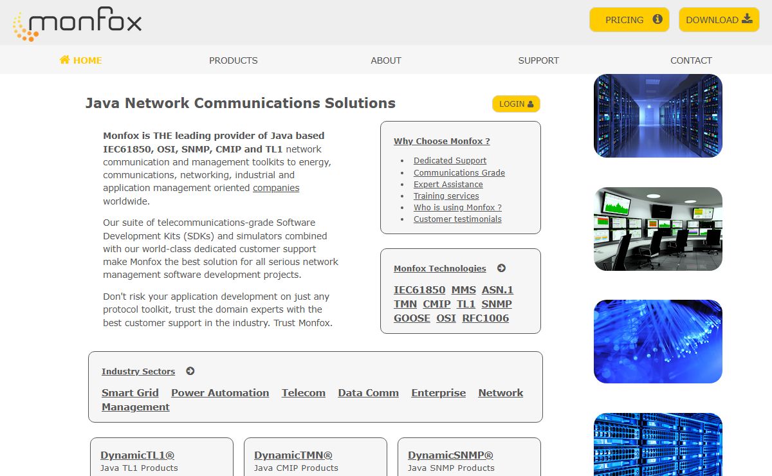The width and height of the screenshot is (772, 476).
Task: Open the ASN.1 technology link
Action: click(497, 290)
